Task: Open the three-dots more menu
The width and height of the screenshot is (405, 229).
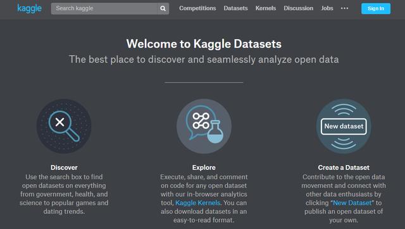Action: 344,8
